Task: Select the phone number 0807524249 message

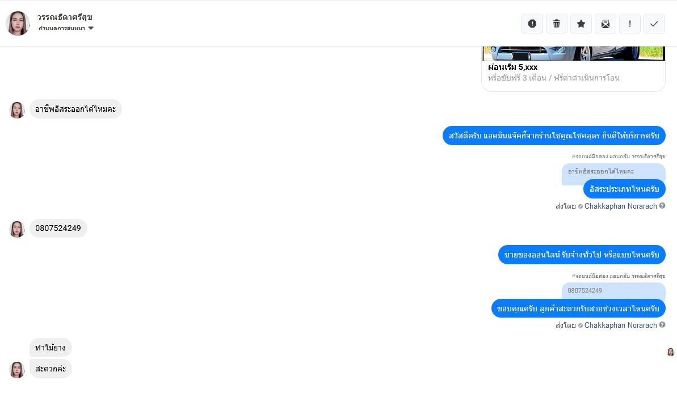Action: click(x=58, y=228)
